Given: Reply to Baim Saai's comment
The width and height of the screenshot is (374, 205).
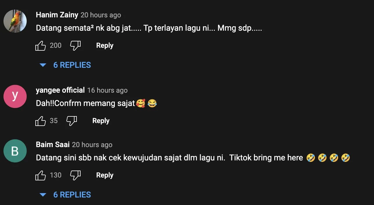Looking at the screenshot, I should pos(105,175).
